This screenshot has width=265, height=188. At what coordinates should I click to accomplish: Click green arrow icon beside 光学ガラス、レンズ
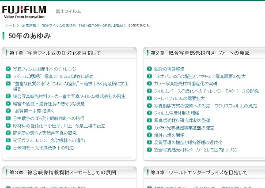(x=8, y=140)
